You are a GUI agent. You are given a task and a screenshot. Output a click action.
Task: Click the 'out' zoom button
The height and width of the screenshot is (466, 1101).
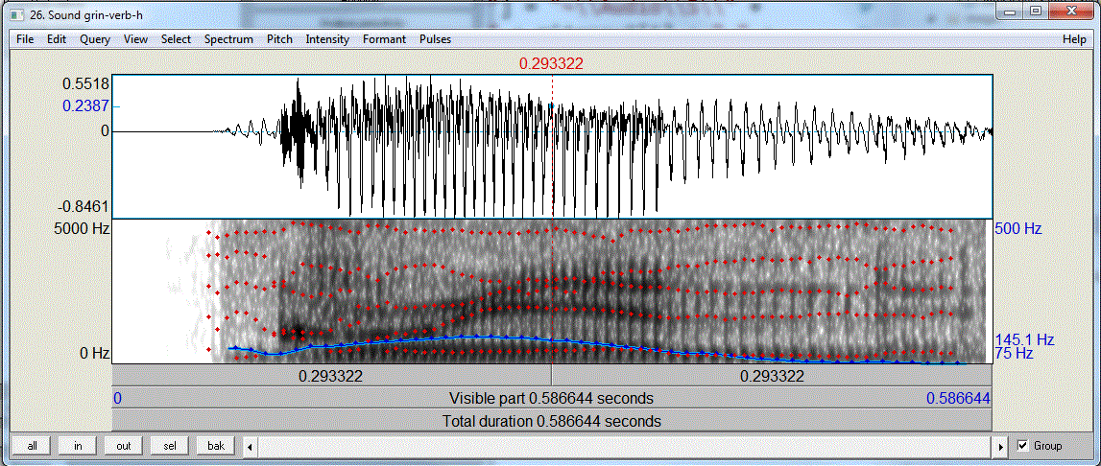tap(124, 446)
